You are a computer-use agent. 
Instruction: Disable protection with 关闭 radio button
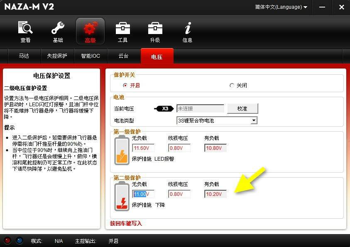coord(232,85)
